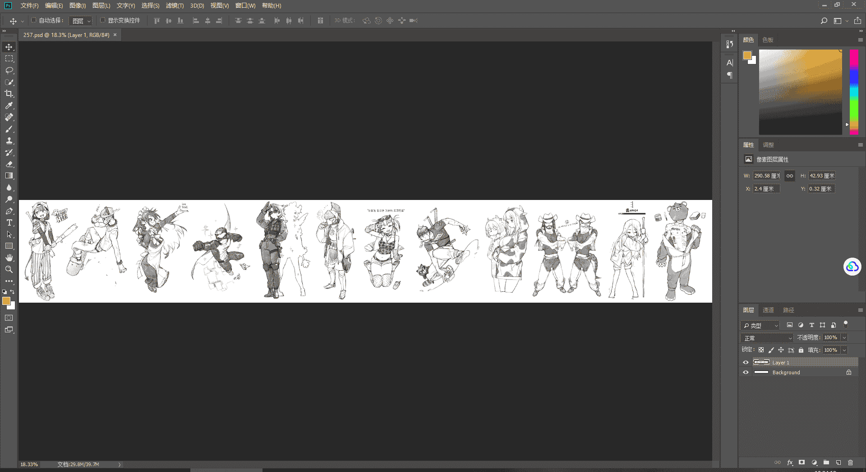Choose the Crop tool
This screenshot has width=866, height=472.
9,94
